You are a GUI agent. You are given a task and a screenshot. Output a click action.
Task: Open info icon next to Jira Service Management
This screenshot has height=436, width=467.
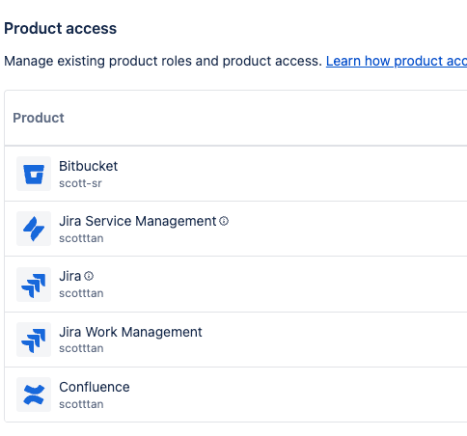[x=224, y=221]
